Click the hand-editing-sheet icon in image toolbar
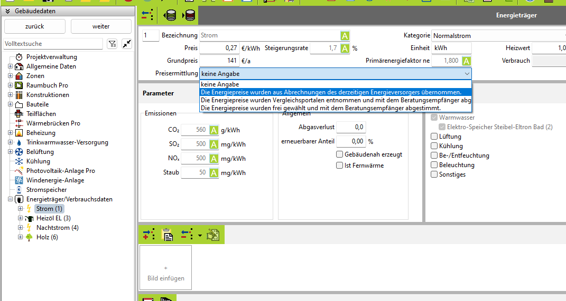 (213, 235)
